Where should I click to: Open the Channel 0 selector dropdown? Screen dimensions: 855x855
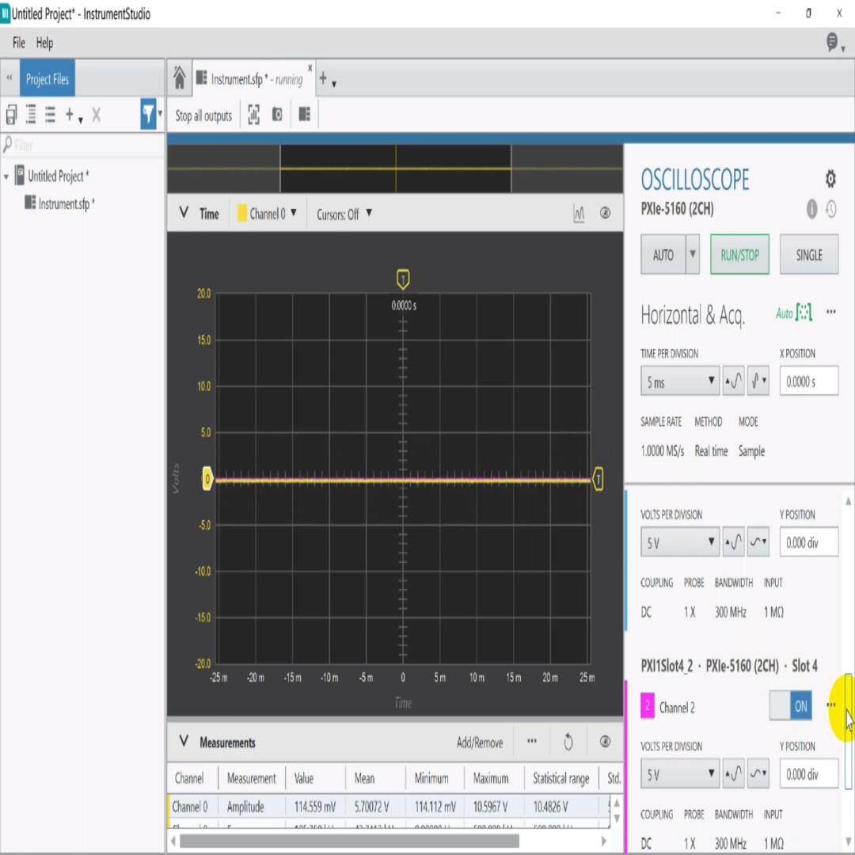(268, 214)
